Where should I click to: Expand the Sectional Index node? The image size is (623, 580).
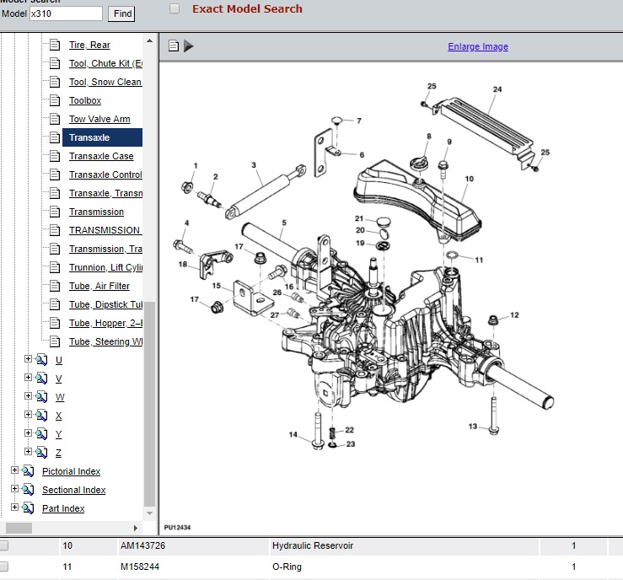coord(14,488)
